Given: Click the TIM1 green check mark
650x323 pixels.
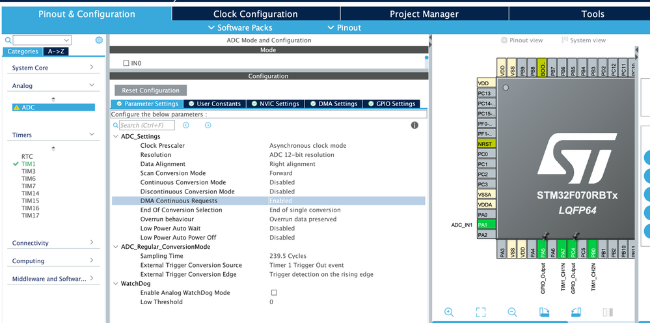Looking at the screenshot, I should coord(16,164).
